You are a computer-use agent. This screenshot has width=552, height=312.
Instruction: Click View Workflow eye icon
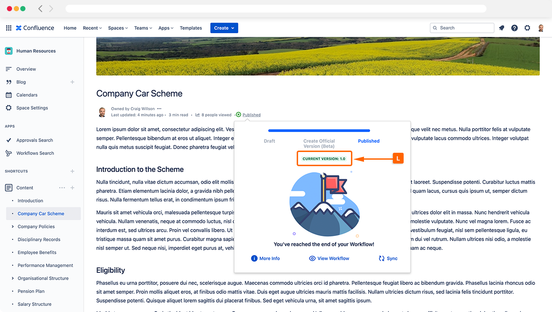(x=313, y=258)
